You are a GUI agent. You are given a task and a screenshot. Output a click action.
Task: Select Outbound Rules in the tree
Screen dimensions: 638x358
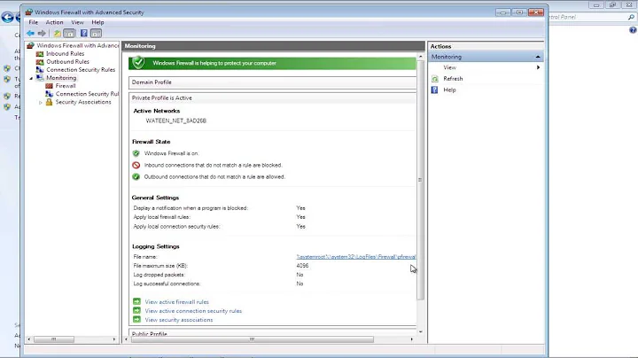(x=67, y=62)
